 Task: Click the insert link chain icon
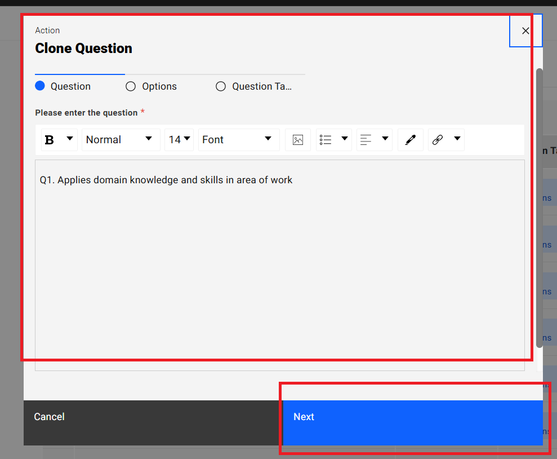pos(438,140)
